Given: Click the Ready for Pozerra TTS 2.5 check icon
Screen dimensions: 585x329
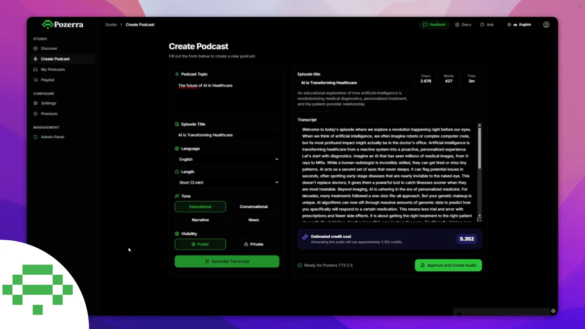Looking at the screenshot, I should pyautogui.click(x=300, y=265).
